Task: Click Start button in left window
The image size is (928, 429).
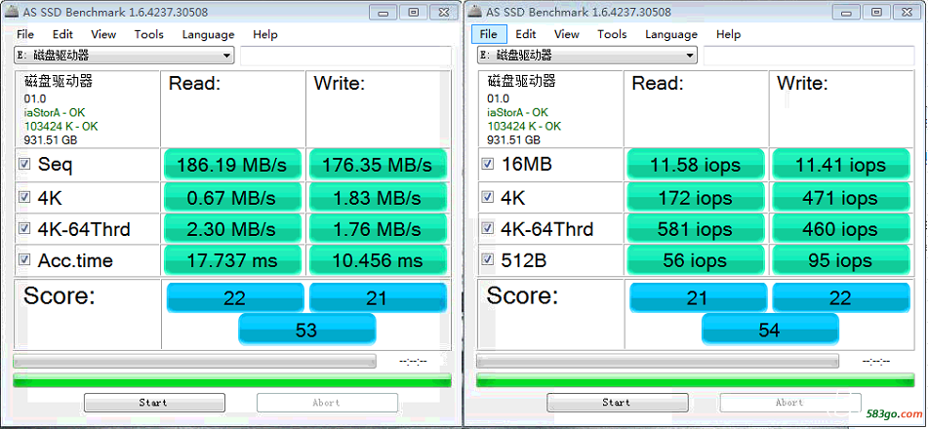Action: (x=154, y=403)
